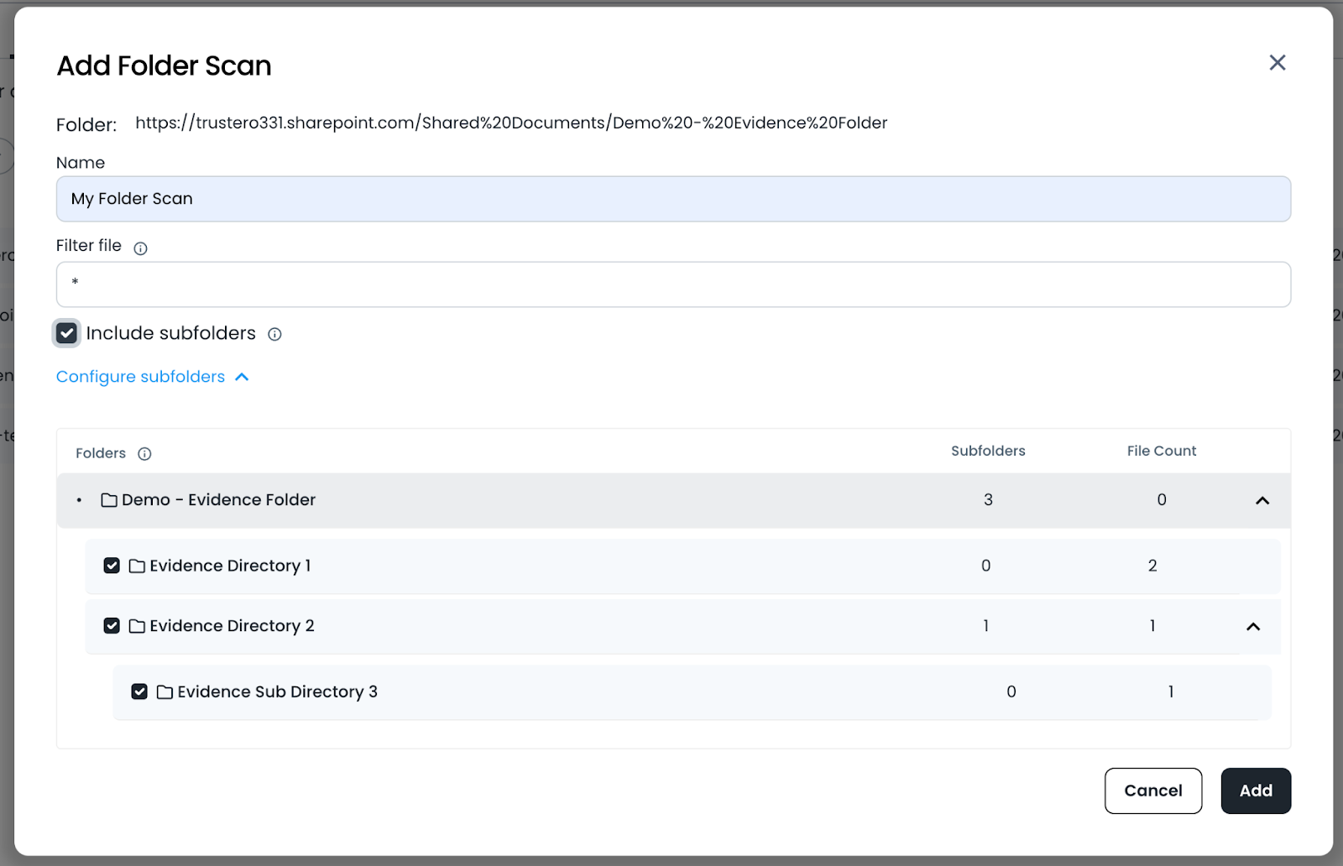The width and height of the screenshot is (1343, 866).
Task: Collapse the Configure subfolders section
Action: [152, 377]
